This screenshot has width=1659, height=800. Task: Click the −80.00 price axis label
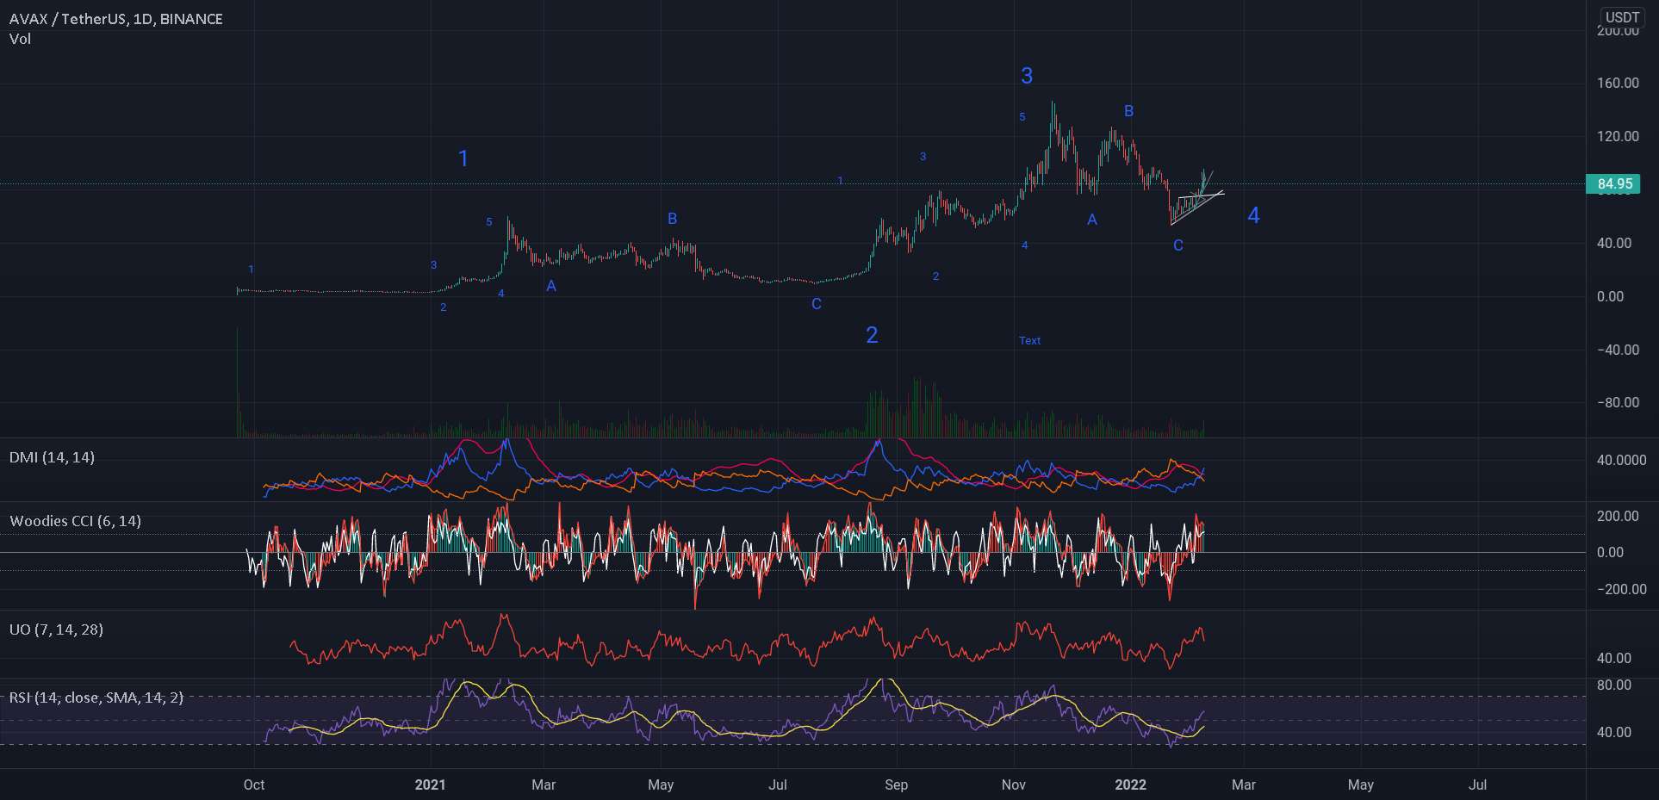[x=1618, y=403]
